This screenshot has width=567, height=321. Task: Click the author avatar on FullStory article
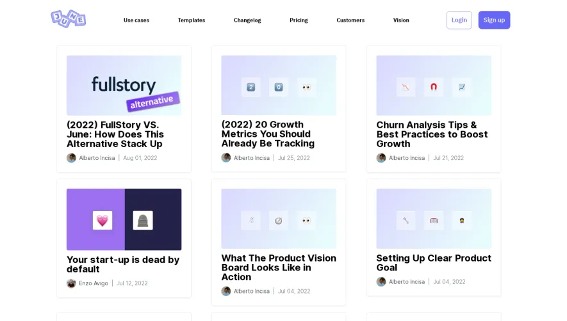coord(71,158)
